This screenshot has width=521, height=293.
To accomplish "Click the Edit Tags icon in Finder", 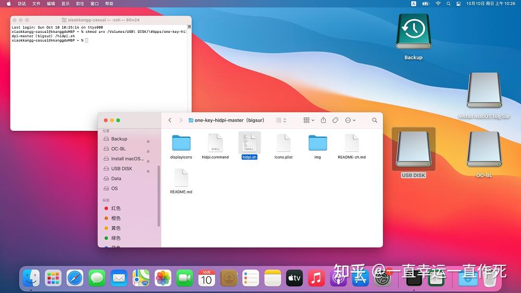I will click(335, 120).
